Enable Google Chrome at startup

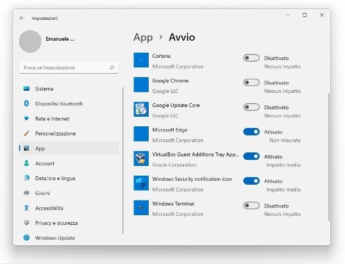[251, 83]
